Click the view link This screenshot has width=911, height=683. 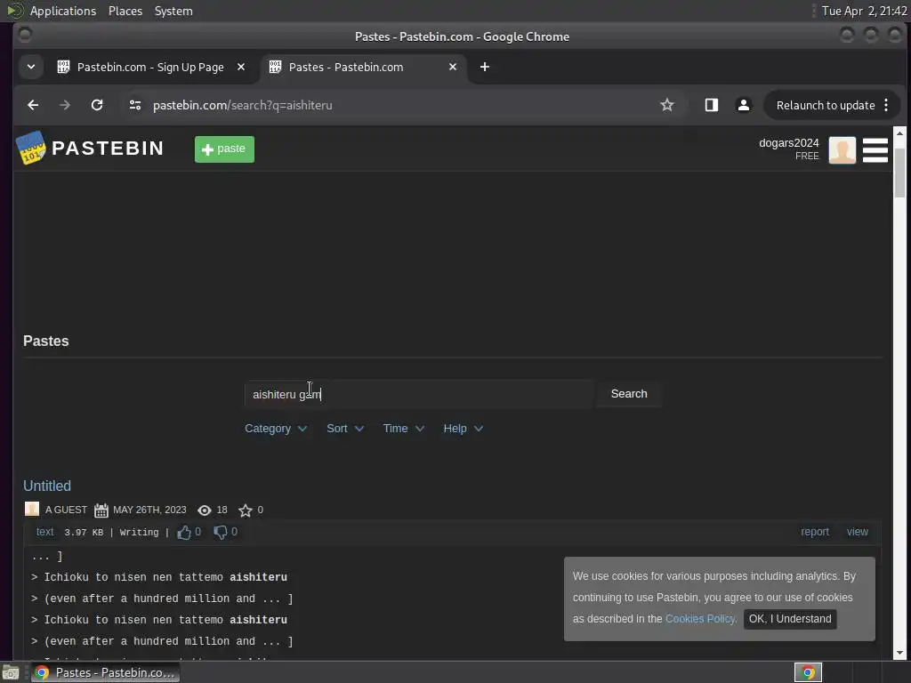857,532
